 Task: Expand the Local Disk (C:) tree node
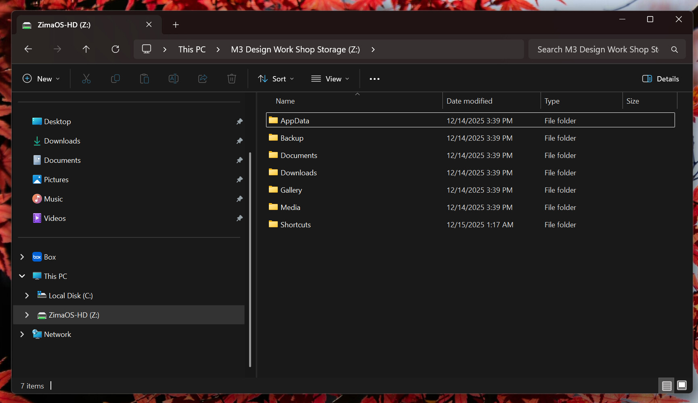[27, 295]
